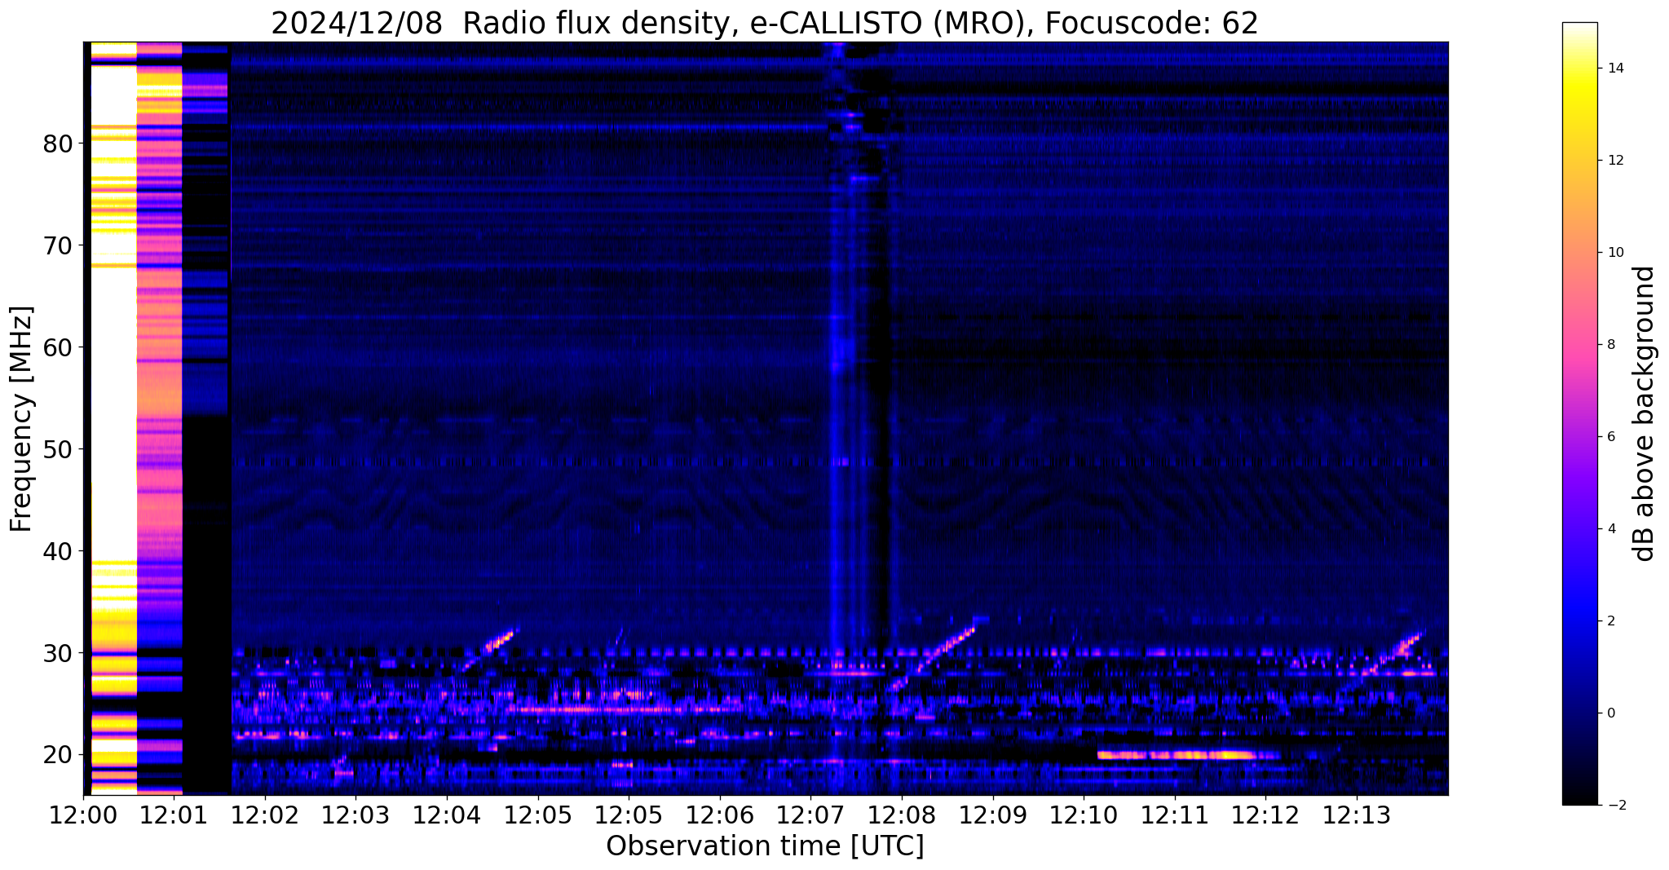The height and width of the screenshot is (870, 1669).
Task: Click the 12:03 time tick label
Action: (x=355, y=815)
